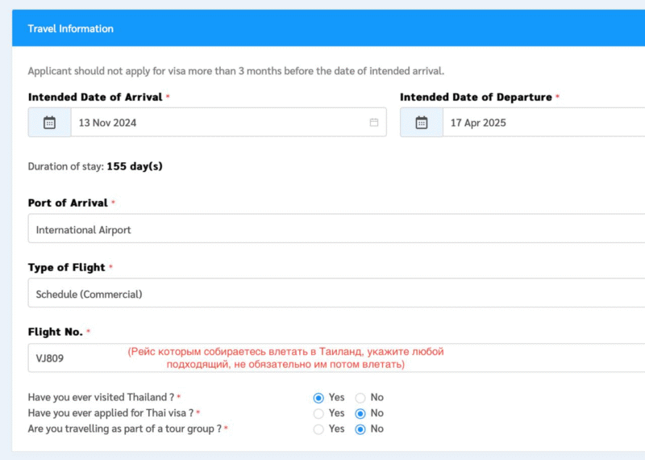Click the Intended Date of Arrival label

coord(95,97)
